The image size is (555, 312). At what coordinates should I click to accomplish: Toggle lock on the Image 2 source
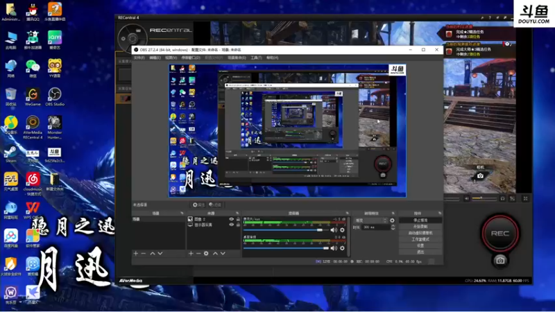pos(238,219)
